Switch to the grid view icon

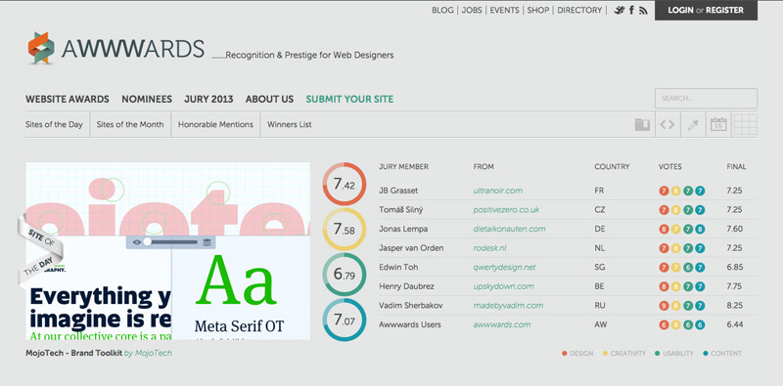745,125
